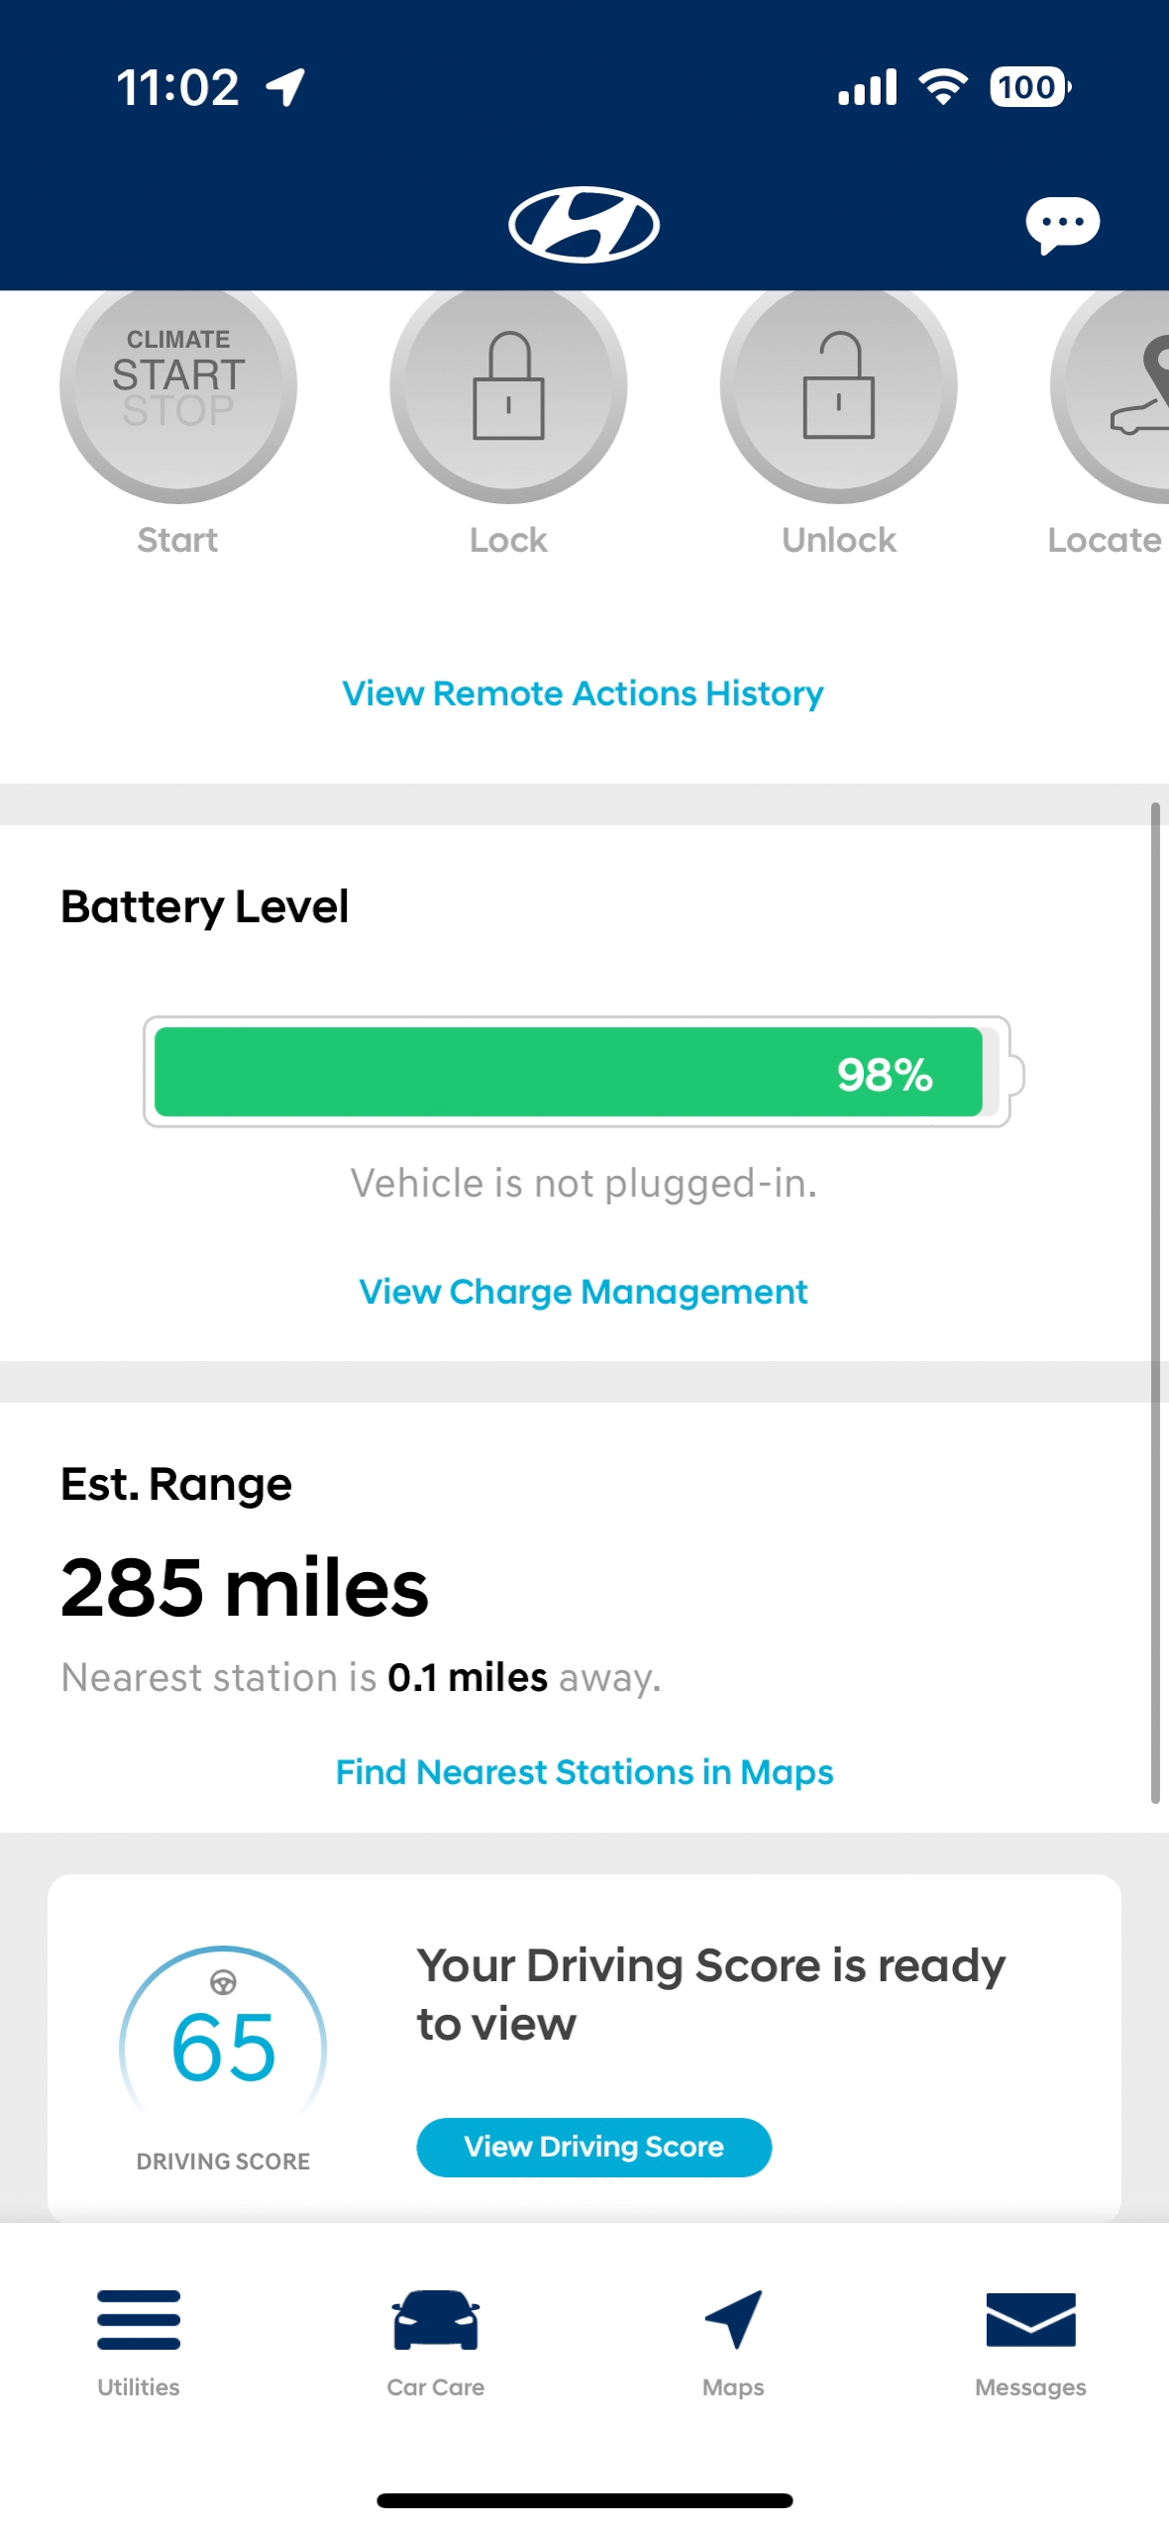The width and height of the screenshot is (1169, 2532).
Task: Tap the Hyundai logo in header
Action: (584, 224)
